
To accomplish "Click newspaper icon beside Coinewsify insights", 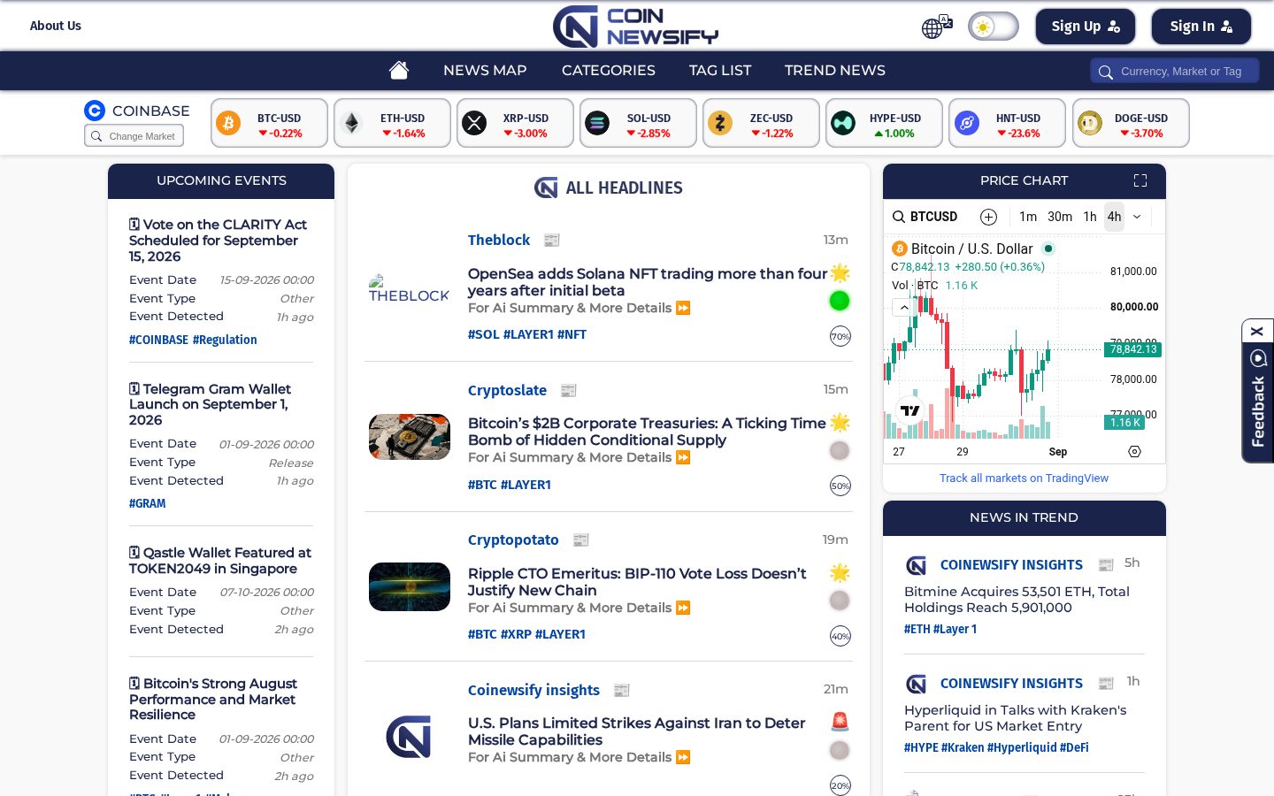I will [x=622, y=690].
